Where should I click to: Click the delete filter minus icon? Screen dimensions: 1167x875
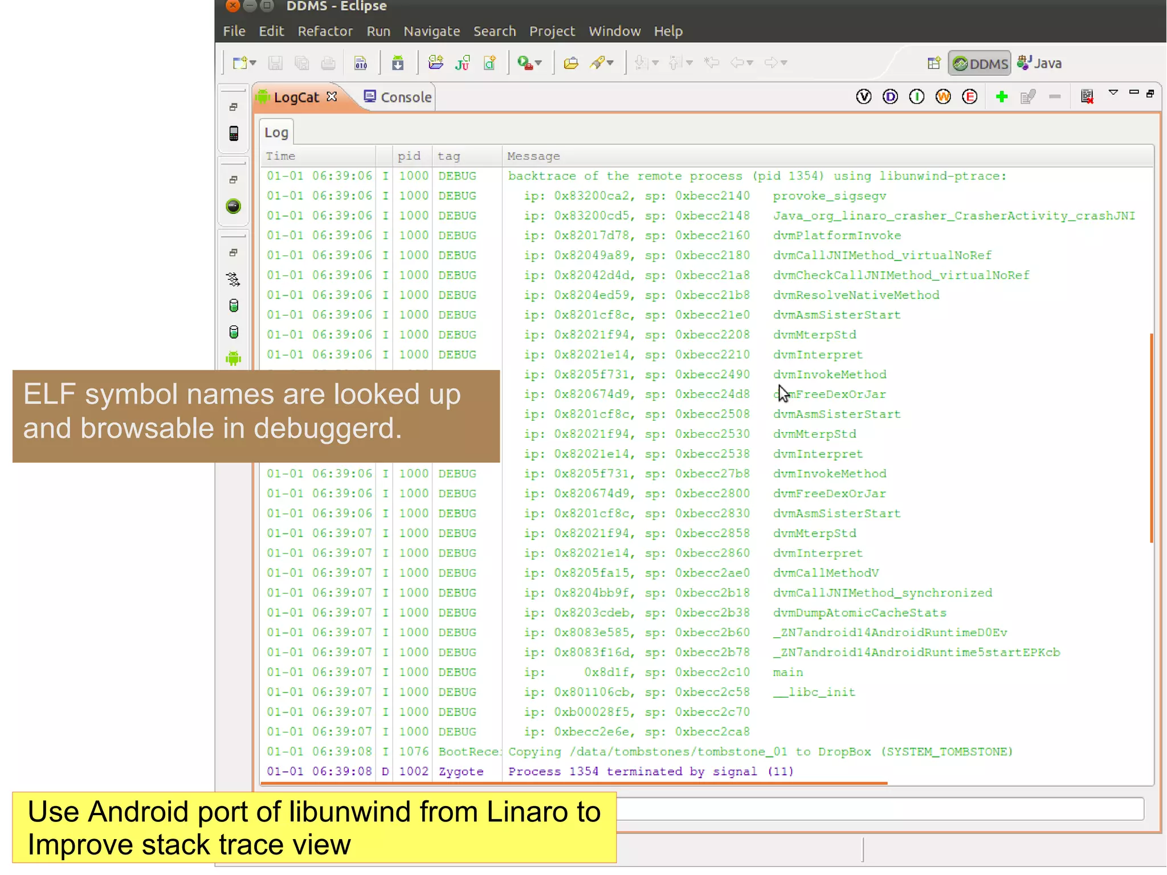[x=1055, y=97]
